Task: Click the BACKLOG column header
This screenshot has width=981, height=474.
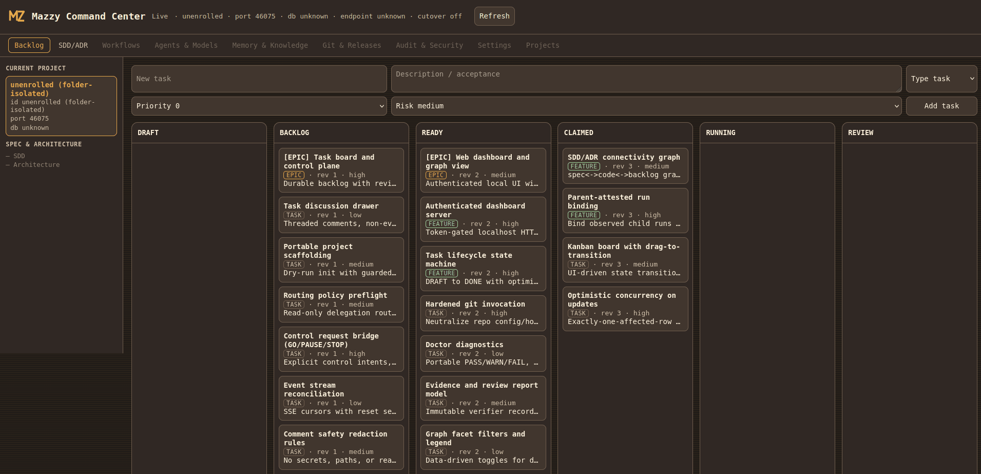Action: [294, 132]
